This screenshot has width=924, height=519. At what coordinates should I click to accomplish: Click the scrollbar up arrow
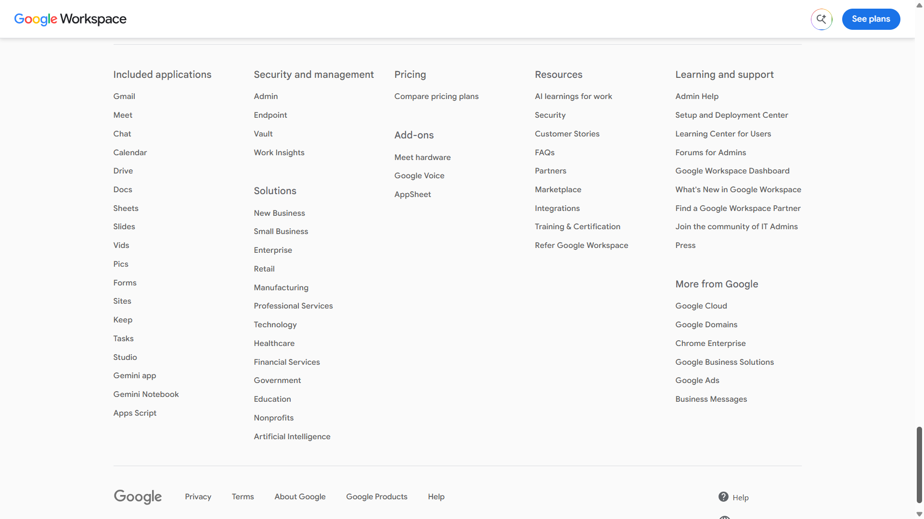pos(919,5)
